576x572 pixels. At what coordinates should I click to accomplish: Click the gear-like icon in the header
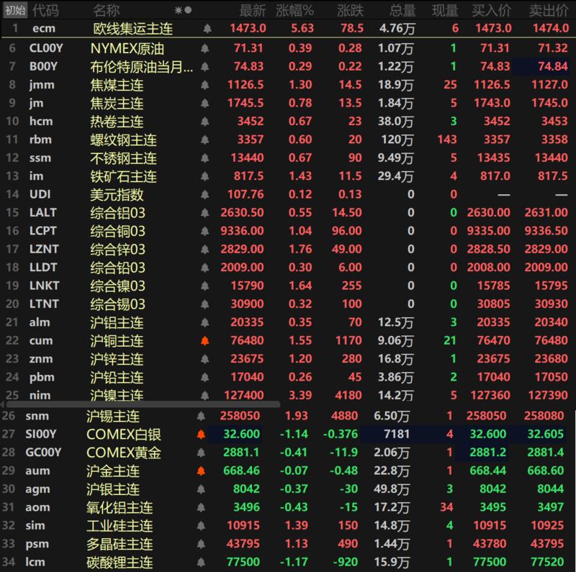pyautogui.click(x=178, y=10)
